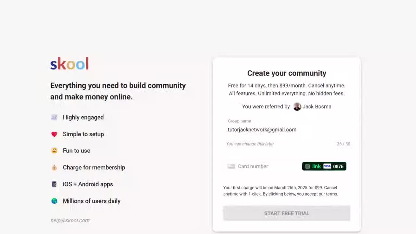Click the Create your community heading
The height and width of the screenshot is (234, 416).
pyautogui.click(x=287, y=73)
